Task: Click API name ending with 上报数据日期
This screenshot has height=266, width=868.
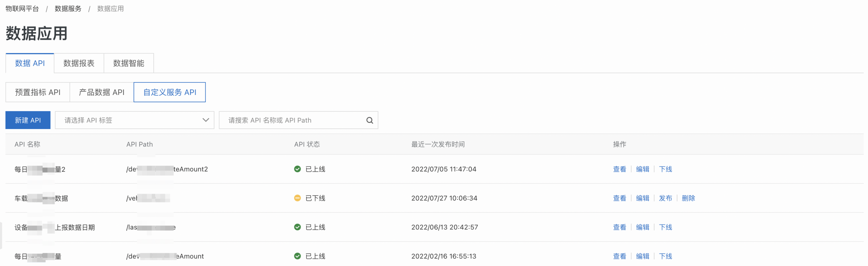Action: click(x=55, y=227)
